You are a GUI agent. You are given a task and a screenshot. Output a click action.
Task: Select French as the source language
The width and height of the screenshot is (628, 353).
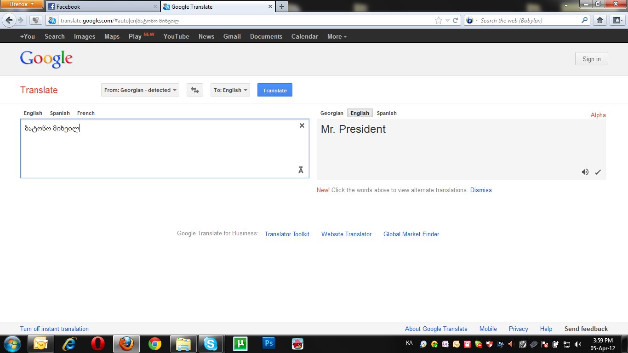(86, 113)
